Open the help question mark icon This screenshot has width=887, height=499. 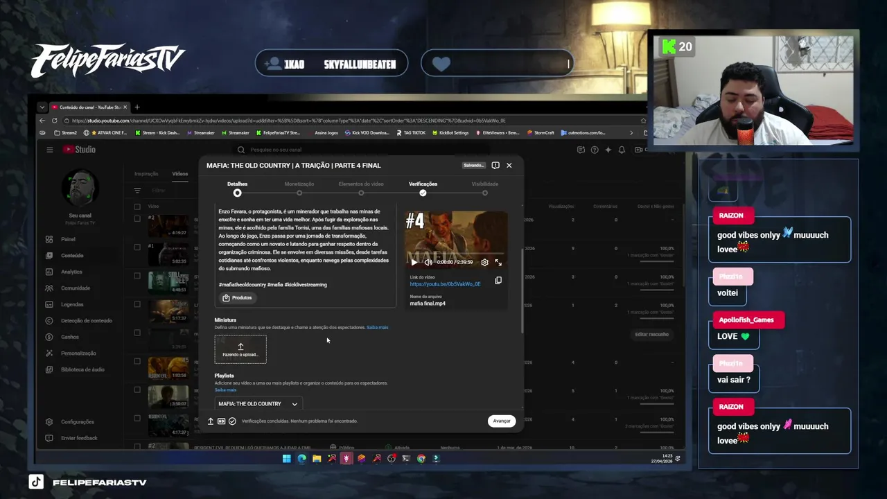595,150
